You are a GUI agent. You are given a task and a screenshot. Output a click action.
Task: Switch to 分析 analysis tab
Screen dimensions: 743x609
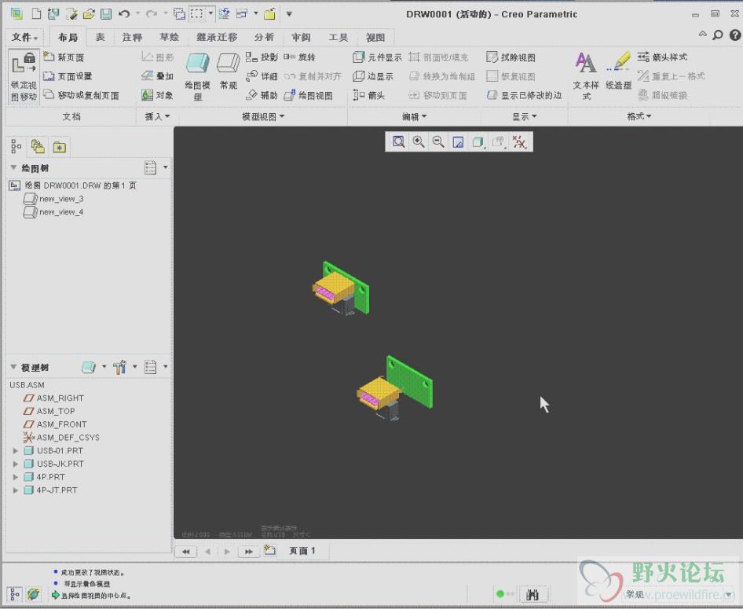(263, 37)
